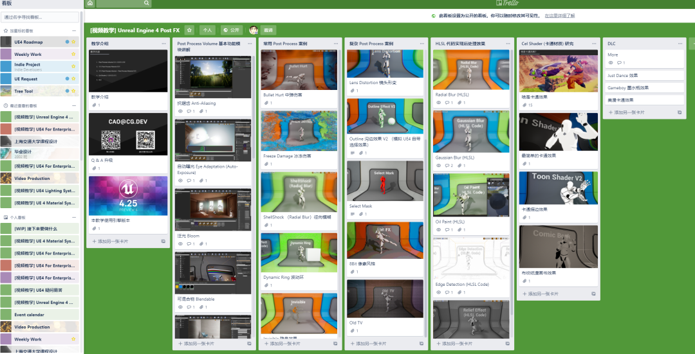Viewport: 695px width, 354px height.
Task: Click the attachment icon on the Q & A 升级 card
Action: [x=93, y=168]
